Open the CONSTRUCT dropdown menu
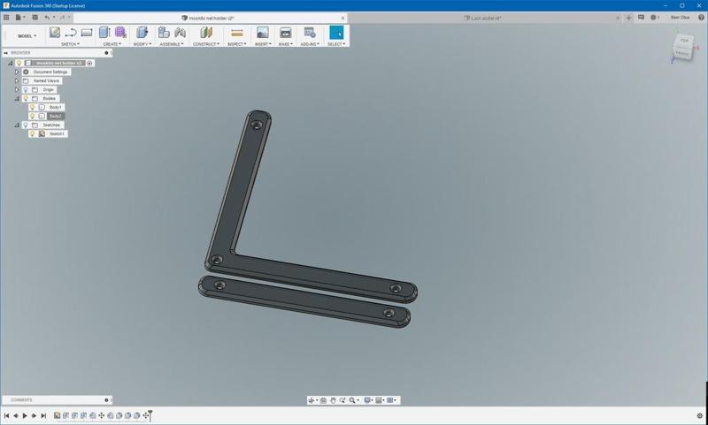 coord(206,44)
